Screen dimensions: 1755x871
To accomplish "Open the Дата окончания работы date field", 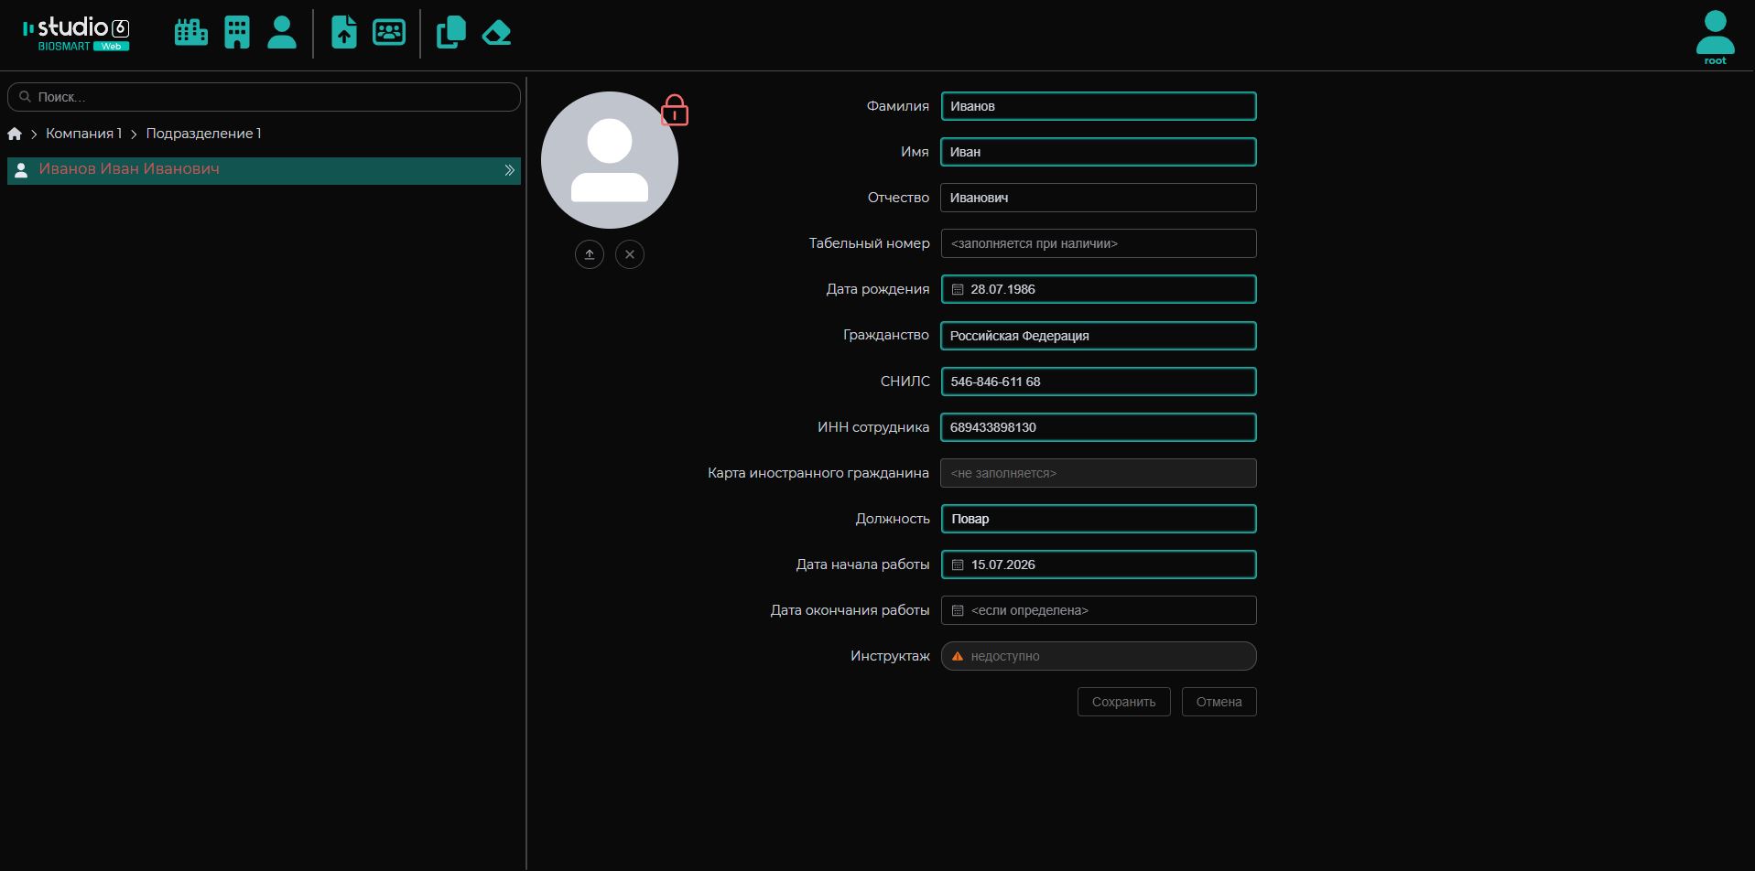I will [1099, 610].
